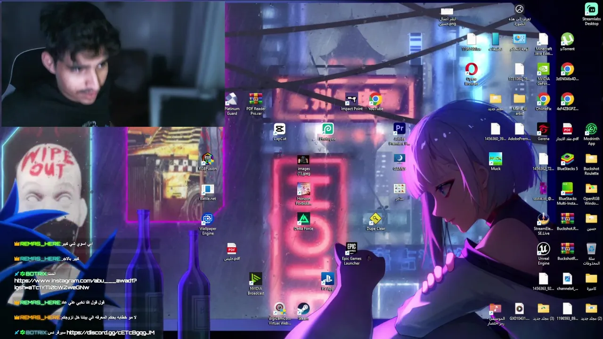This screenshot has height=339, width=603.
Task: Launch Platinum Guard icon
Action: pos(232,104)
